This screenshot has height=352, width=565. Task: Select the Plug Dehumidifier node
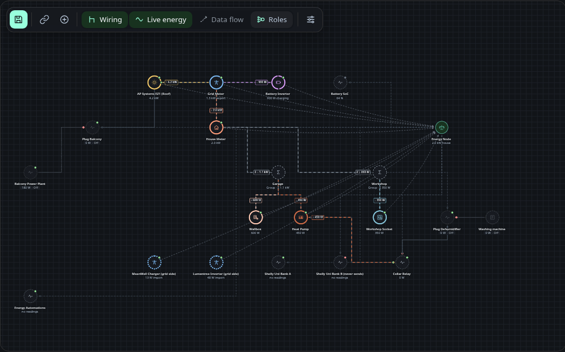pyautogui.click(x=447, y=217)
